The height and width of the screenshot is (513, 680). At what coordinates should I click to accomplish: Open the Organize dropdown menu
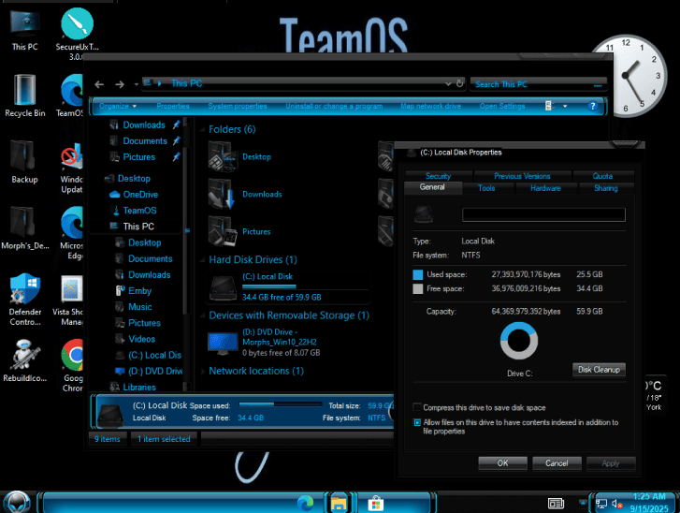coord(117,107)
